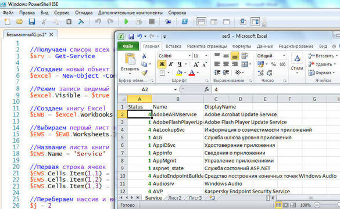Toggle underline Ч formatting in Excel

(180, 64)
